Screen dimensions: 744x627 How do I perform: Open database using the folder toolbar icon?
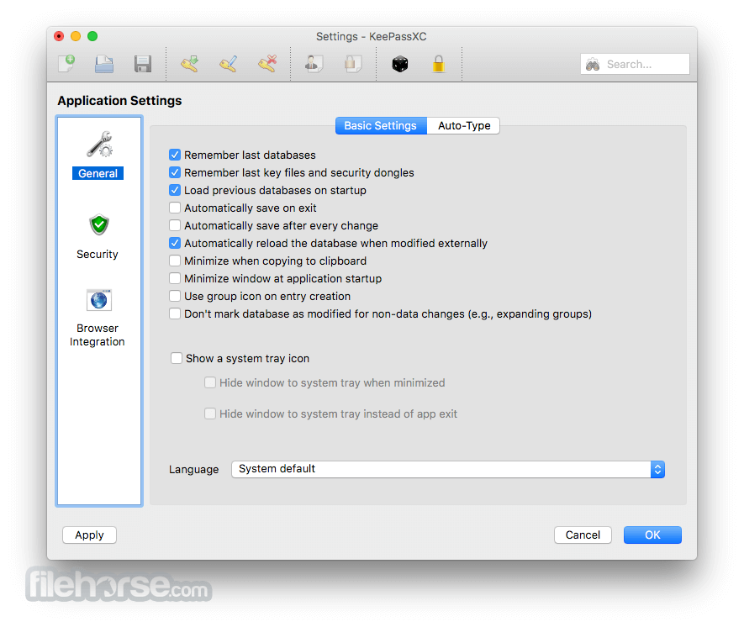(x=104, y=64)
